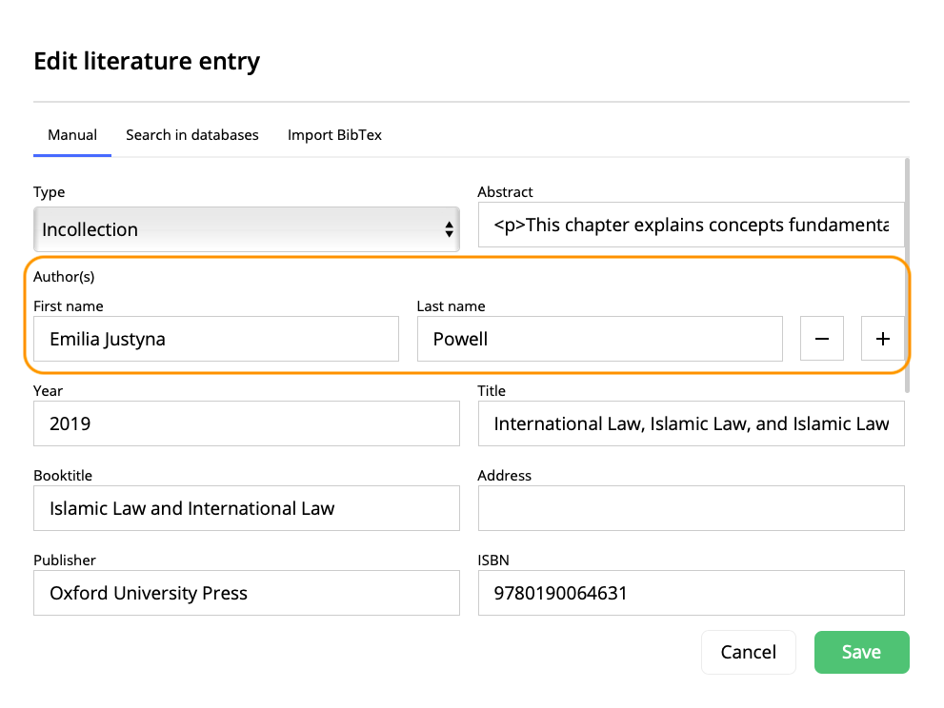Click the Publisher field Oxford University Press
The height and width of the screenshot is (708, 944).
(x=246, y=593)
